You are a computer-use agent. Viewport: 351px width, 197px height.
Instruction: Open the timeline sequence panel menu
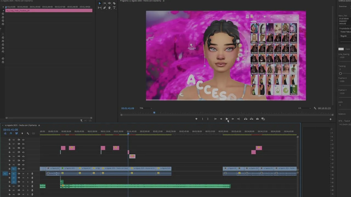(x=39, y=125)
